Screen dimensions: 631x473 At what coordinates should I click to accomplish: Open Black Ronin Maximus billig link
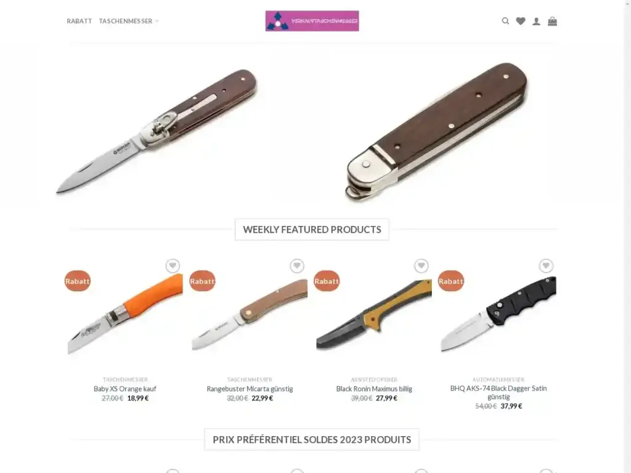click(374, 389)
